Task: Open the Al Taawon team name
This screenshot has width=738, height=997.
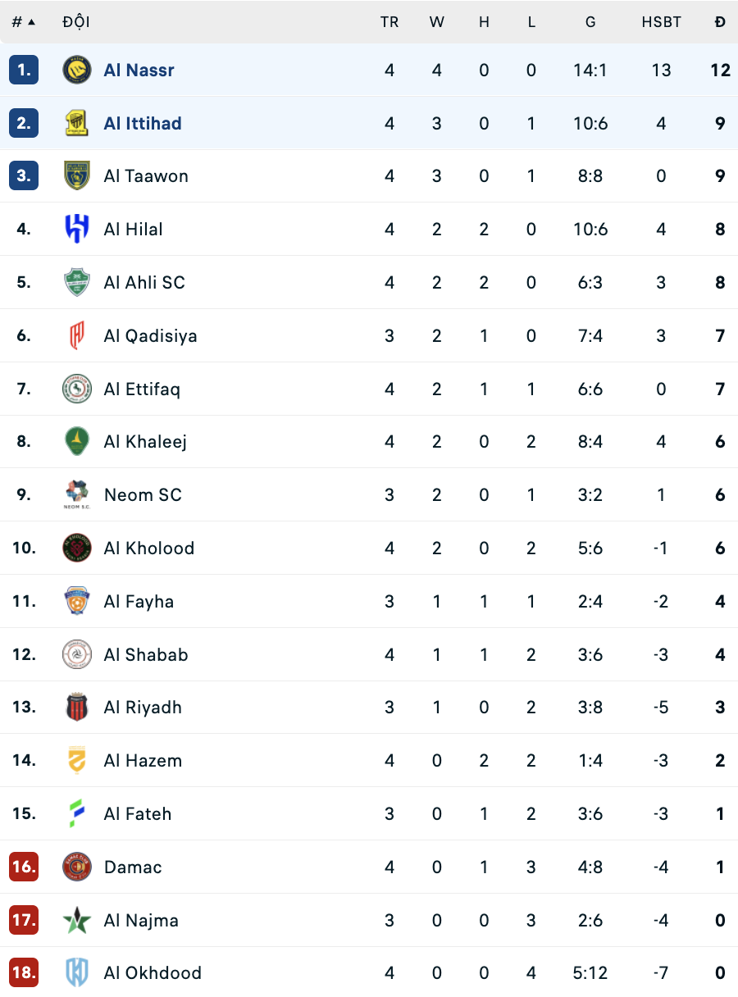Action: [x=146, y=176]
